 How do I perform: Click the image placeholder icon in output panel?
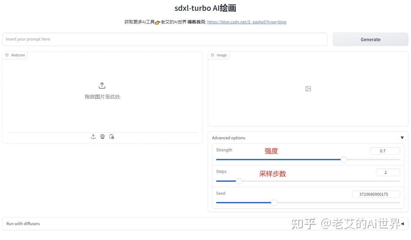tap(308, 89)
